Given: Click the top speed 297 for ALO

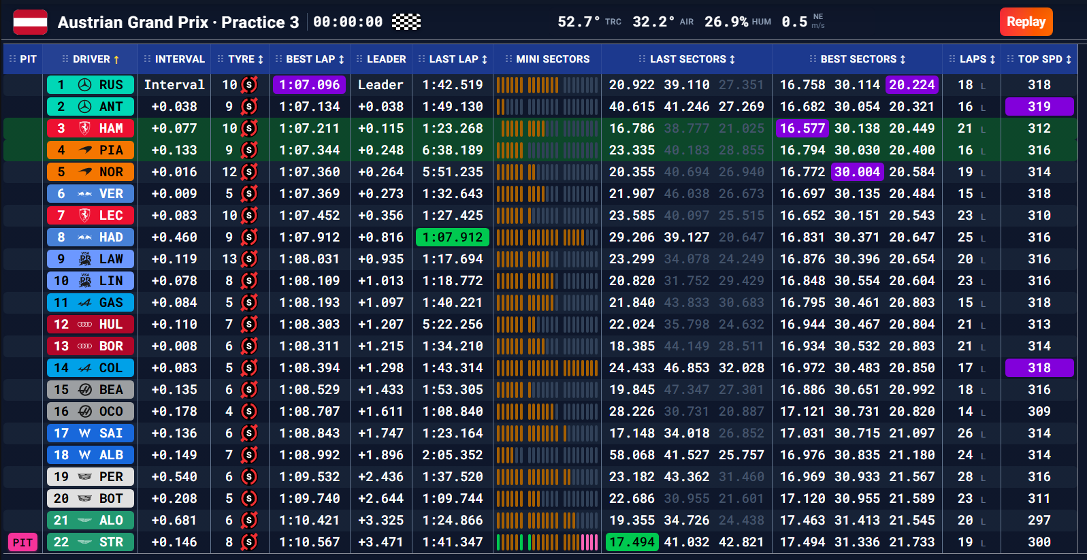Looking at the screenshot, I should point(1039,520).
